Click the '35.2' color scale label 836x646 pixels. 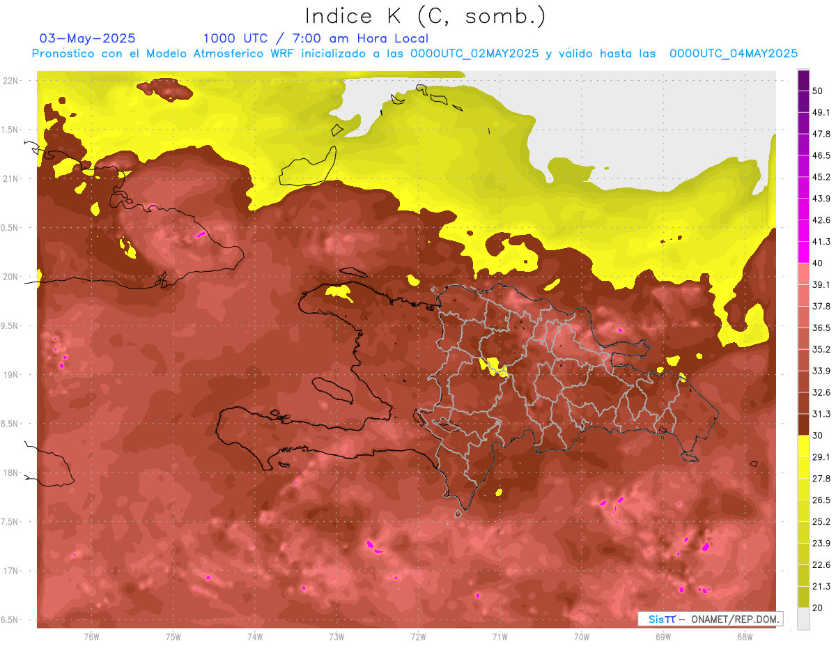click(821, 349)
